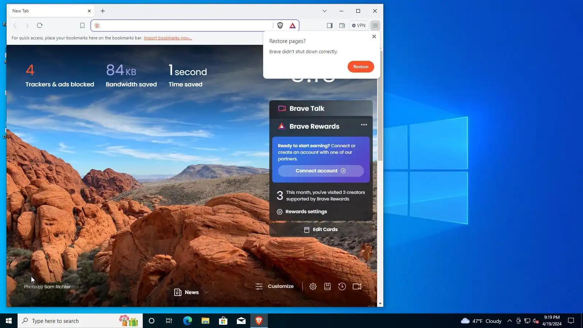Click the weather 47°F Cloudy widget
The height and width of the screenshot is (328, 583).
pos(481,321)
